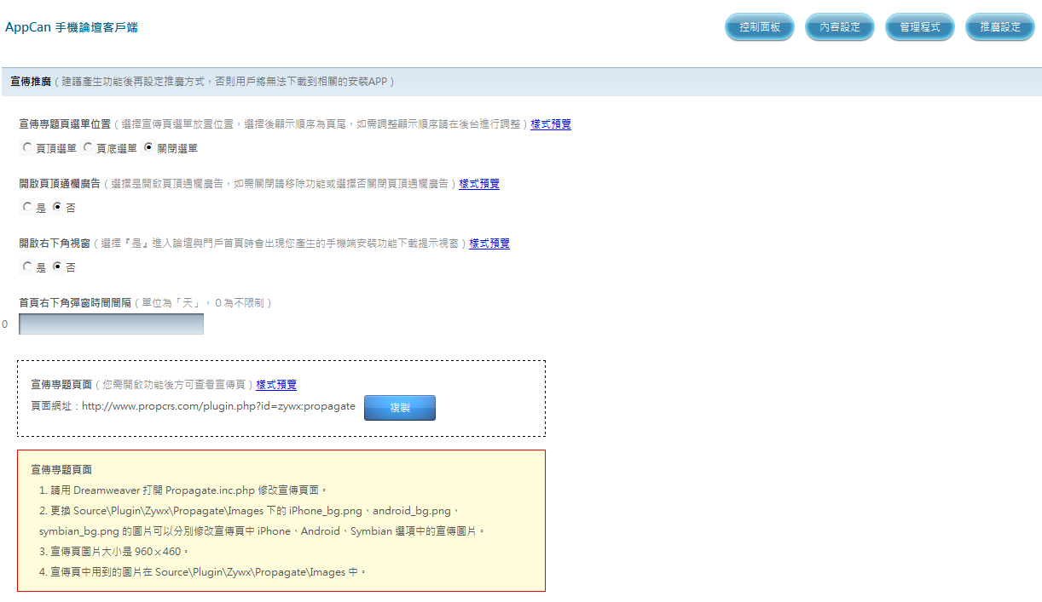Open 樣式預覽 link for 開啟右下角視窗
Image resolution: width=1042 pixels, height=602 pixels.
pyautogui.click(x=489, y=244)
